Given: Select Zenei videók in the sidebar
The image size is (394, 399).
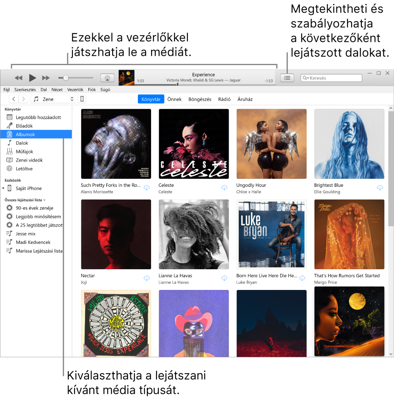Looking at the screenshot, I should 36,160.
